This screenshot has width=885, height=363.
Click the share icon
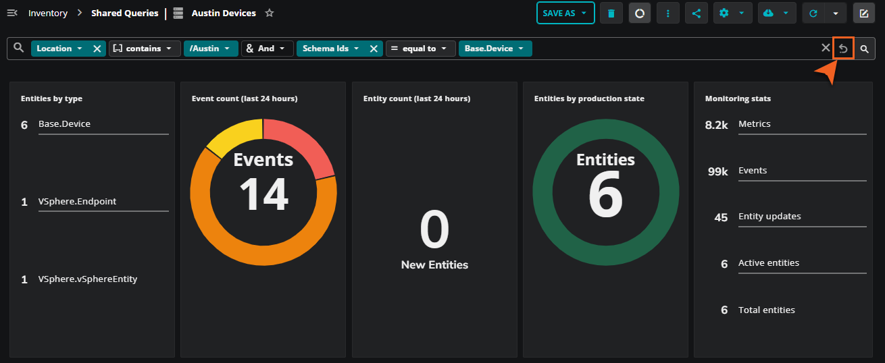coord(697,13)
